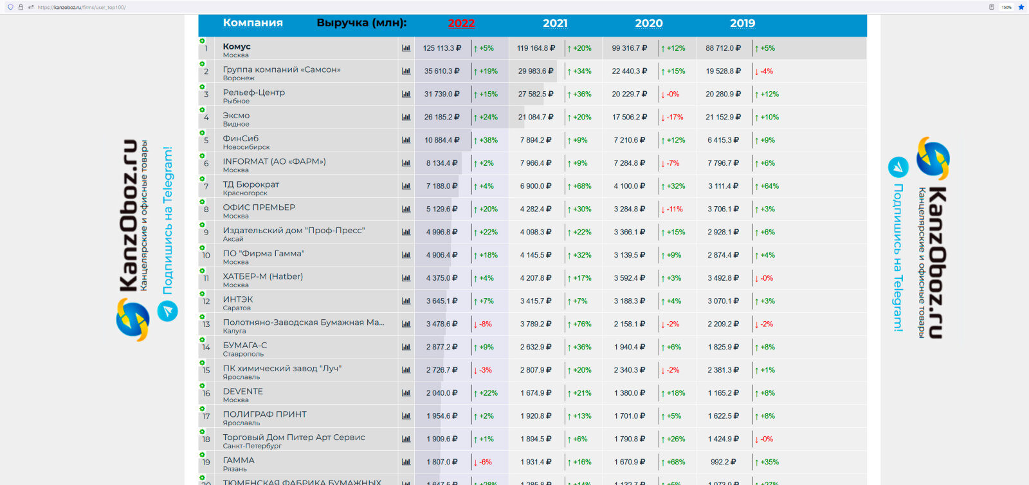
Task: Click the Компания column header
Action: point(253,22)
